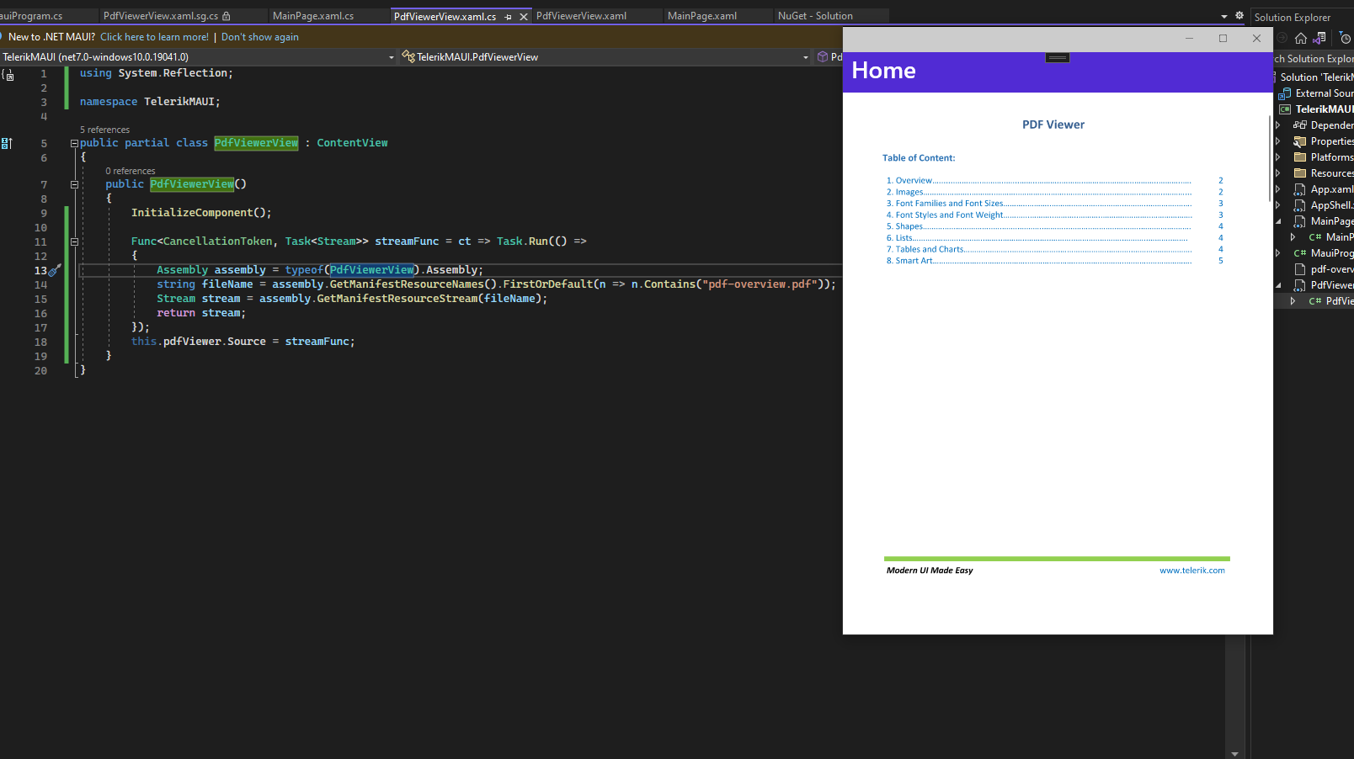
Task: Open the TelerikMAUI.PdfViewerView type dropdown
Action: pos(805,57)
